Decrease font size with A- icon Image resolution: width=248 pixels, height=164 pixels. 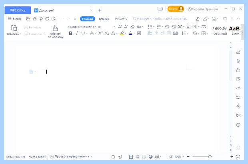coord(126,27)
